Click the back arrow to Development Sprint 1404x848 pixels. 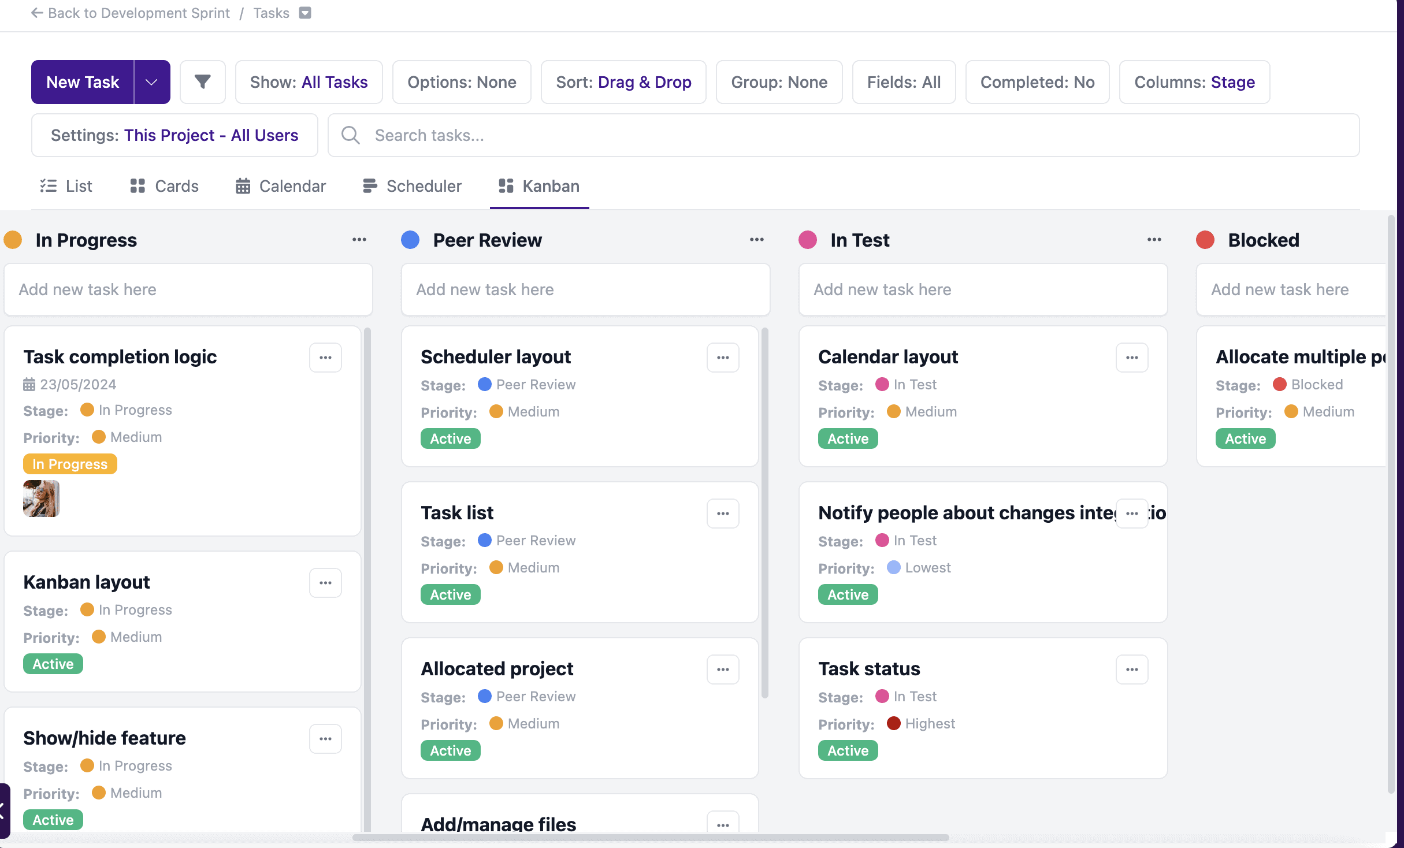click(37, 13)
